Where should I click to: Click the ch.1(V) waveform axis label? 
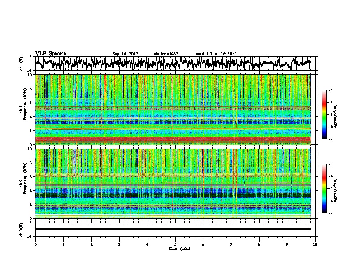coord(22,64)
